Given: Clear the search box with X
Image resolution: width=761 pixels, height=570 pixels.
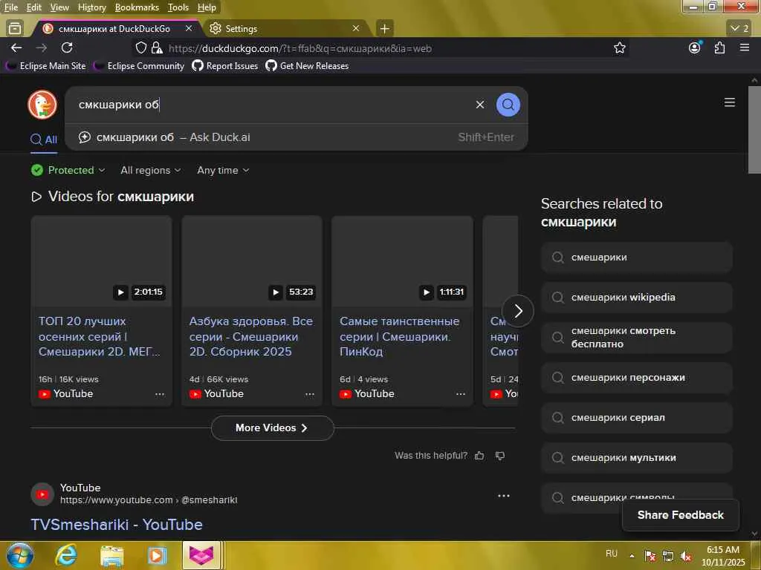Looking at the screenshot, I should [x=480, y=105].
